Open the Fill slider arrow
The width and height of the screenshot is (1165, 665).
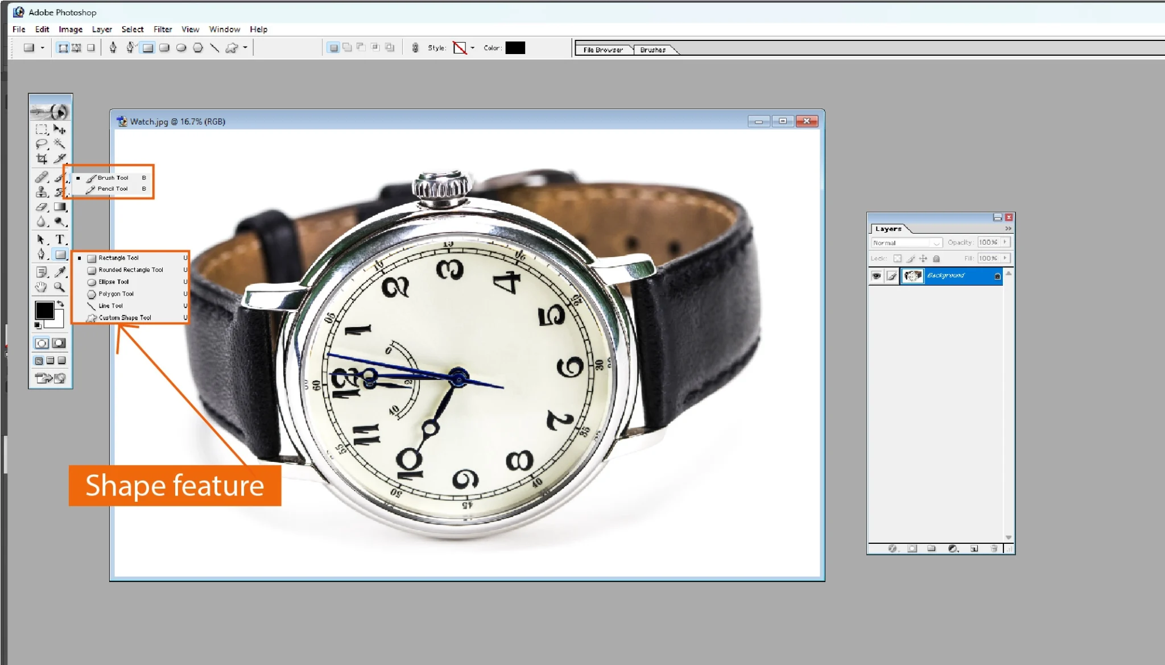point(1005,258)
